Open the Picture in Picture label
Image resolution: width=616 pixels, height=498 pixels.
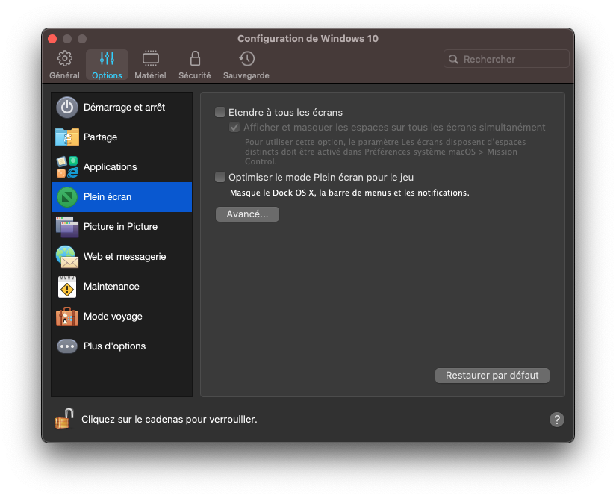pyautogui.click(x=120, y=227)
